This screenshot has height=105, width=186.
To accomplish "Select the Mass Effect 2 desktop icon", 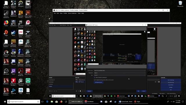I will (28, 72).
